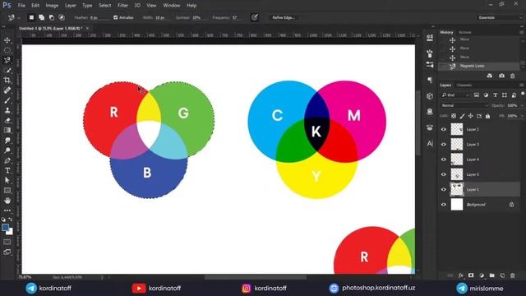Close the Untitled-1 document tab
Screen dimensions: 526x296
click(87, 29)
